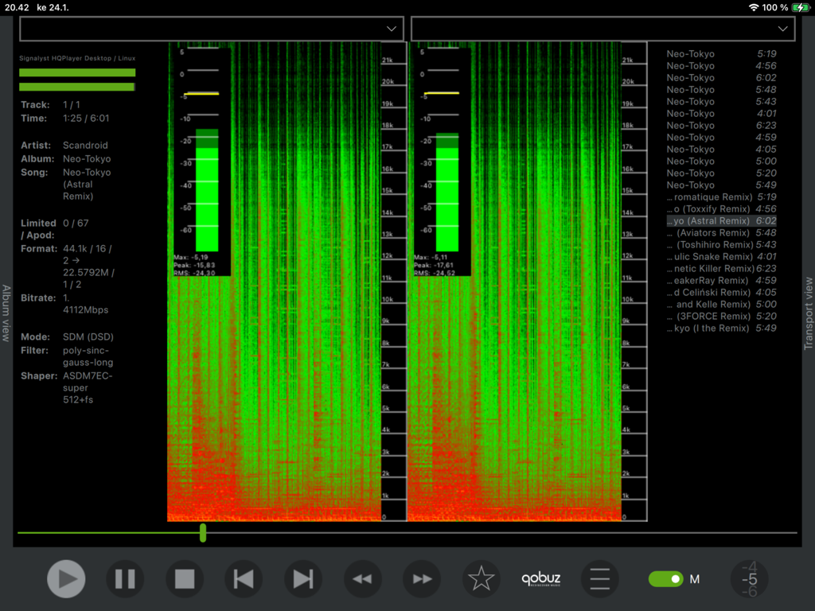The image size is (815, 611).
Task: Fast-forward the current song
Action: (422, 579)
